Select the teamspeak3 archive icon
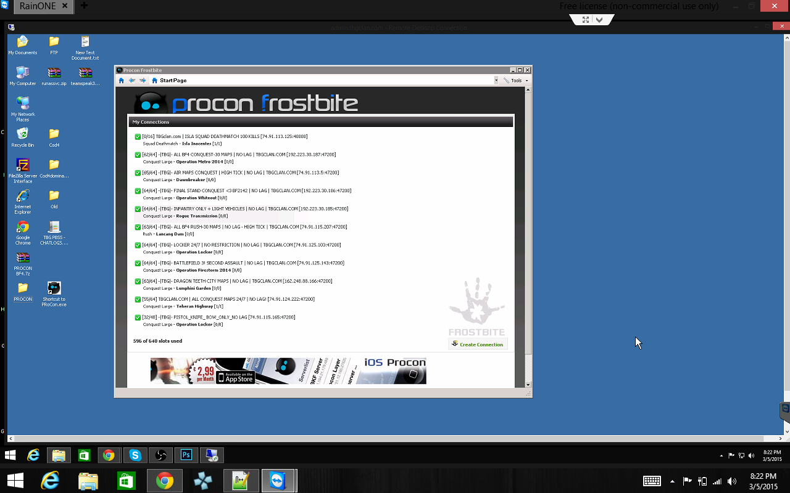 [85, 76]
